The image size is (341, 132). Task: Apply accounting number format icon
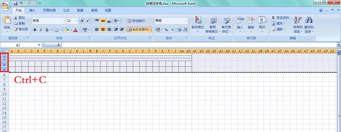158,30
